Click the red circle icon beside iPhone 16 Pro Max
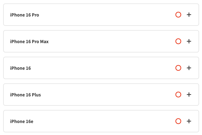Image resolution: width=202 pixels, height=135 pixels. click(x=178, y=42)
